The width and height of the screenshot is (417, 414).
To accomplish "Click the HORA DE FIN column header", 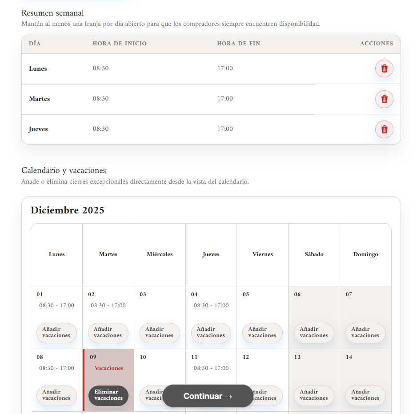I will click(239, 44).
